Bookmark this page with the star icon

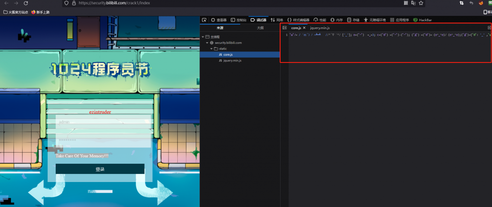coord(421,3)
